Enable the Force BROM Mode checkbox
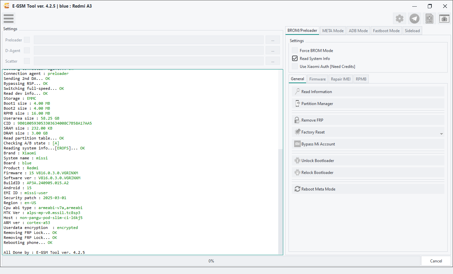 pyautogui.click(x=295, y=50)
